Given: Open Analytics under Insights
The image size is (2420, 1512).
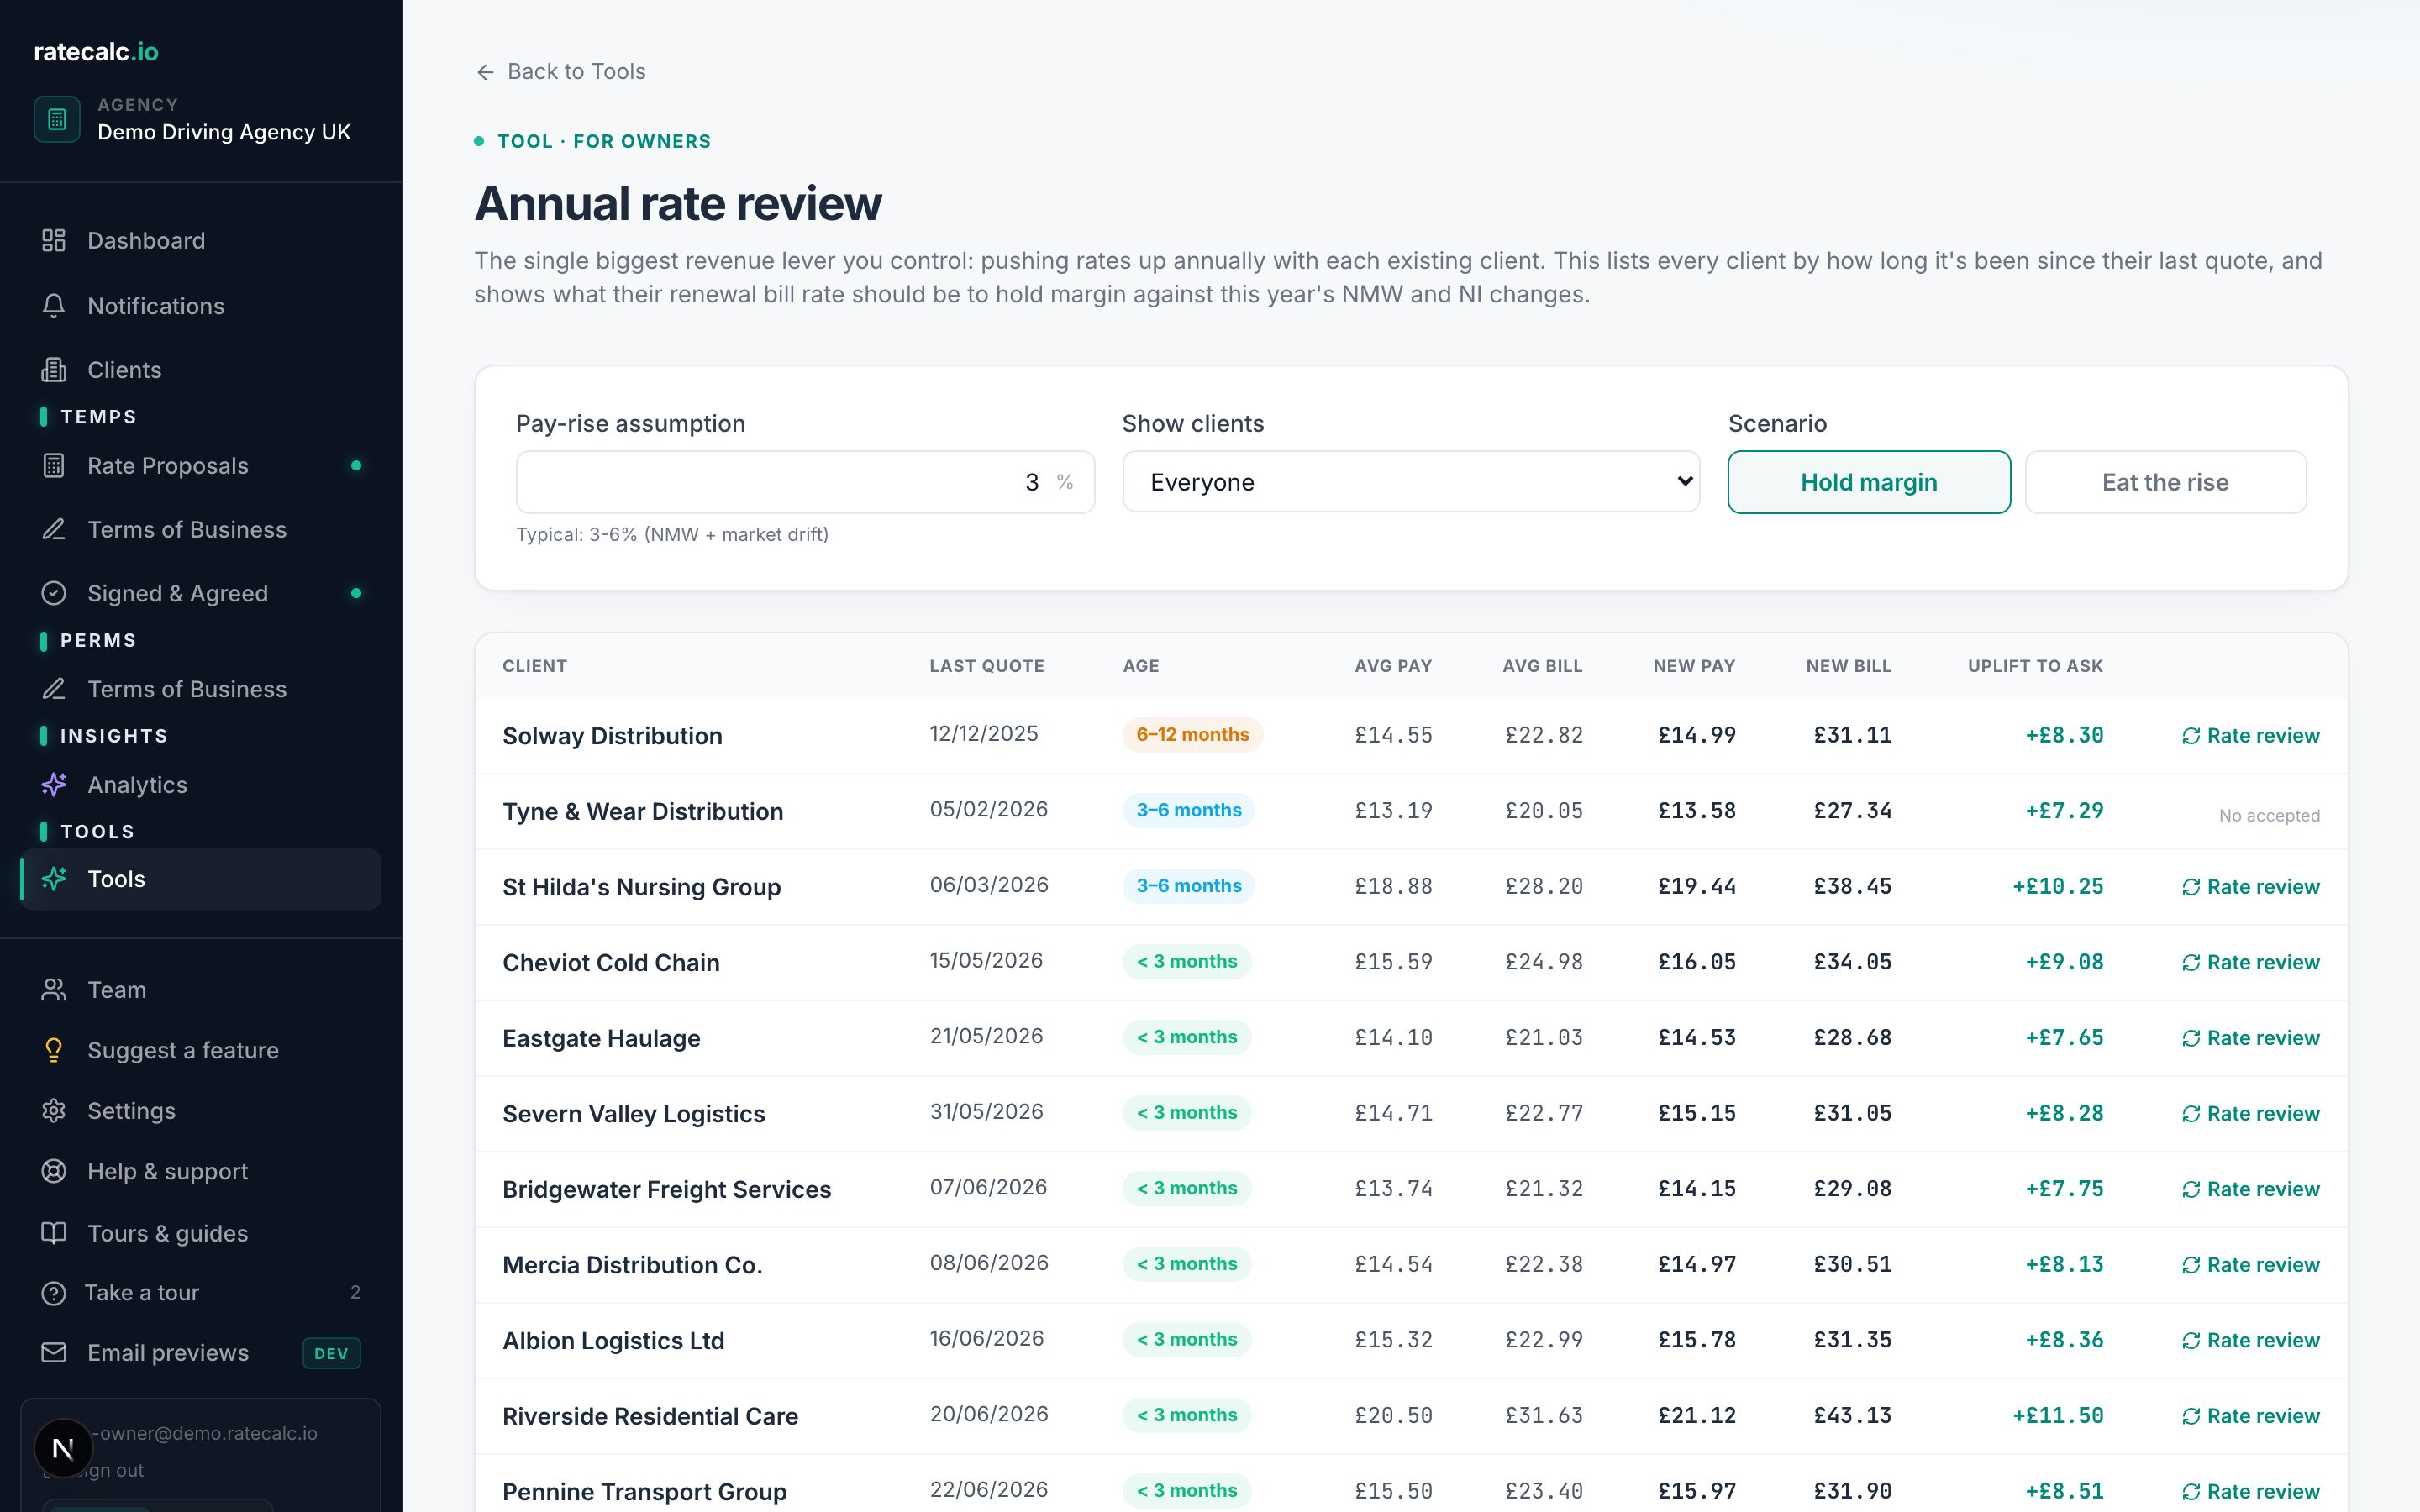Looking at the screenshot, I should (x=200, y=785).
